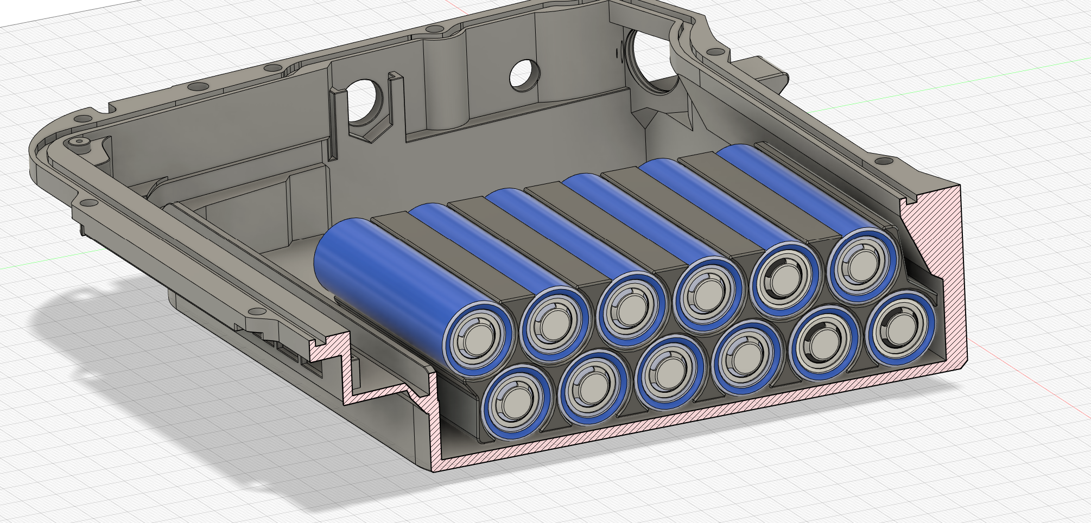Select the end cap of the bottom row's leftmost cell

click(516, 403)
